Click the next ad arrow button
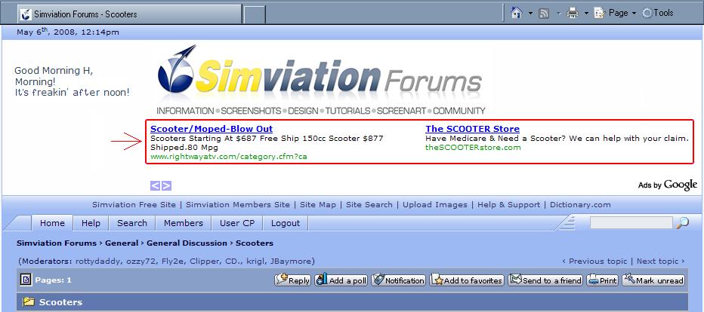Image resolution: width=704 pixels, height=312 pixels. (x=166, y=185)
